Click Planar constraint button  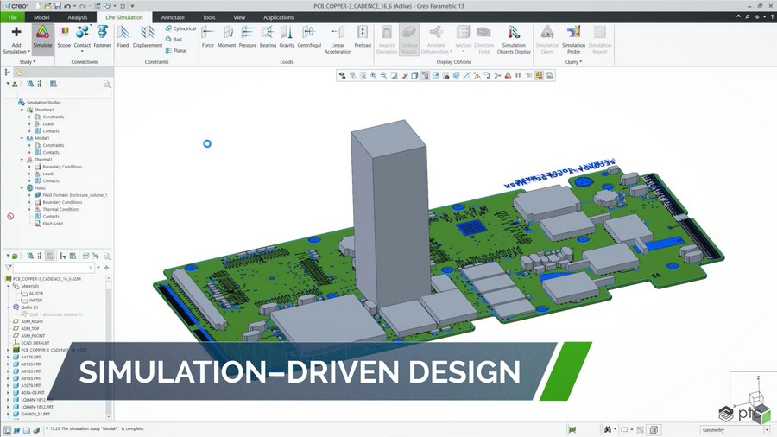(x=176, y=51)
